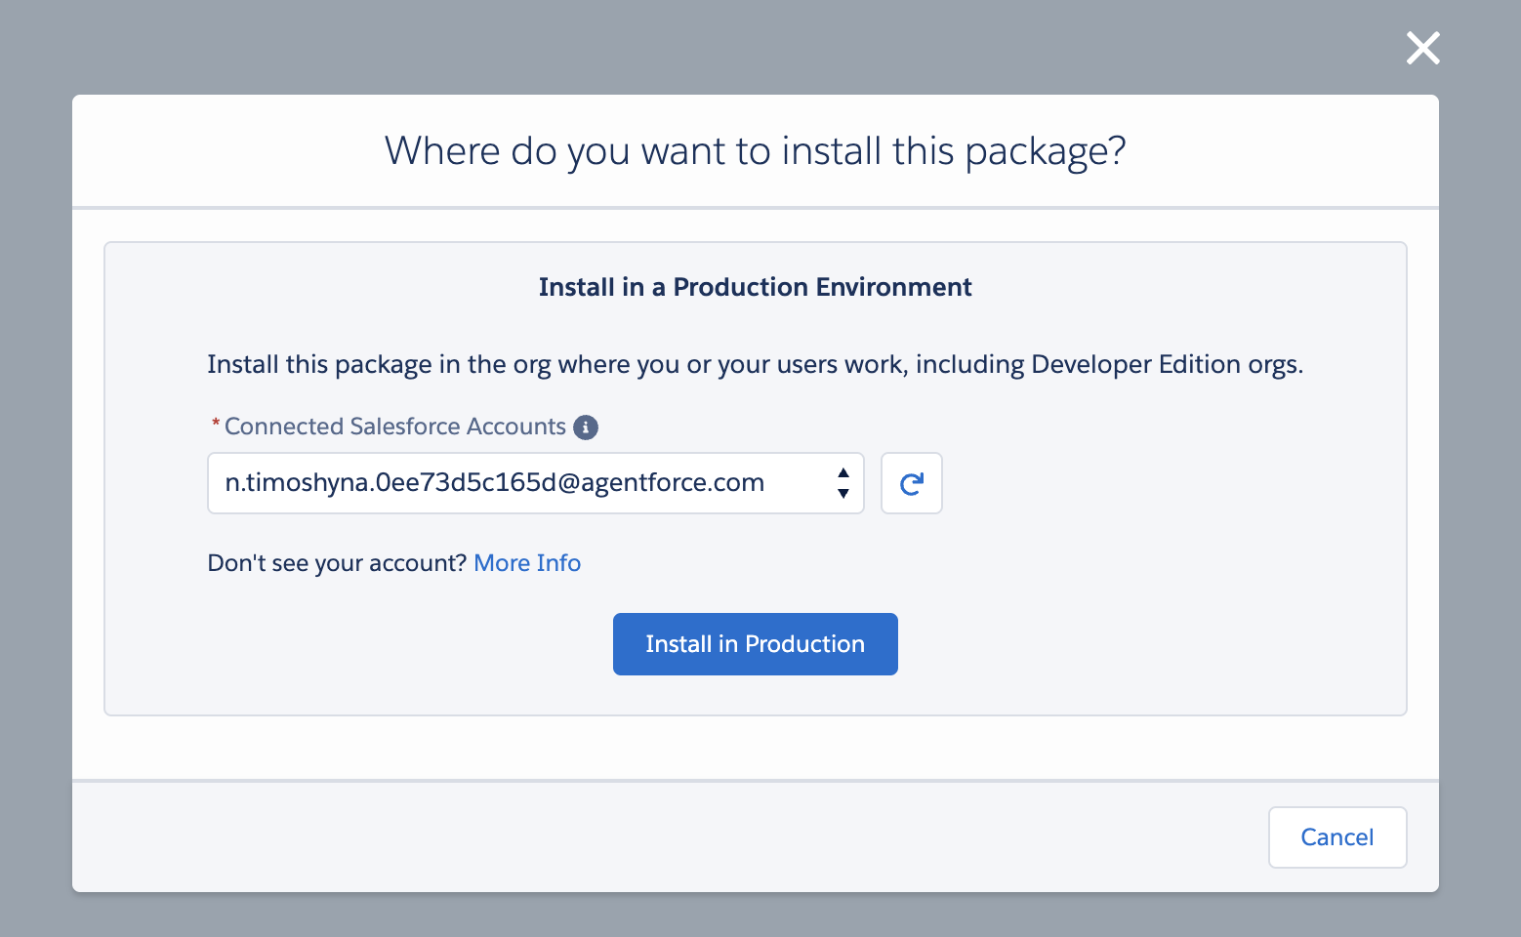Cancel the package installation dialog
Image resolution: width=1521 pixels, height=937 pixels.
[1337, 837]
